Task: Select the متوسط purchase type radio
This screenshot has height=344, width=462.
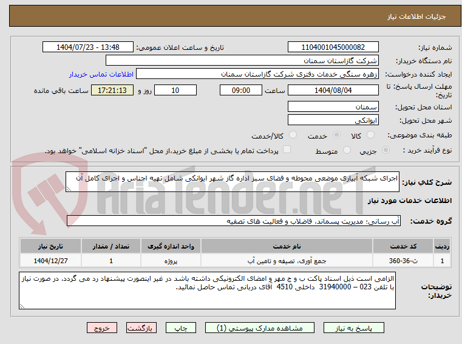Action: pyautogui.click(x=347, y=150)
